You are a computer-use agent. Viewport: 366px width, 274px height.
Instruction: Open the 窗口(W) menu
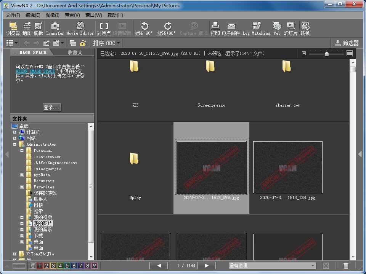click(x=94, y=15)
